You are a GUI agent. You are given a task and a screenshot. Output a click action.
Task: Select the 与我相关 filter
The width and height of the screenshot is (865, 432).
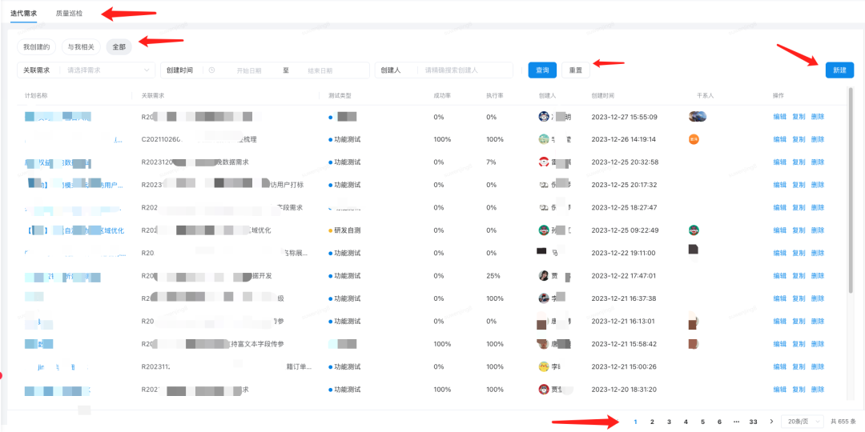click(x=81, y=47)
